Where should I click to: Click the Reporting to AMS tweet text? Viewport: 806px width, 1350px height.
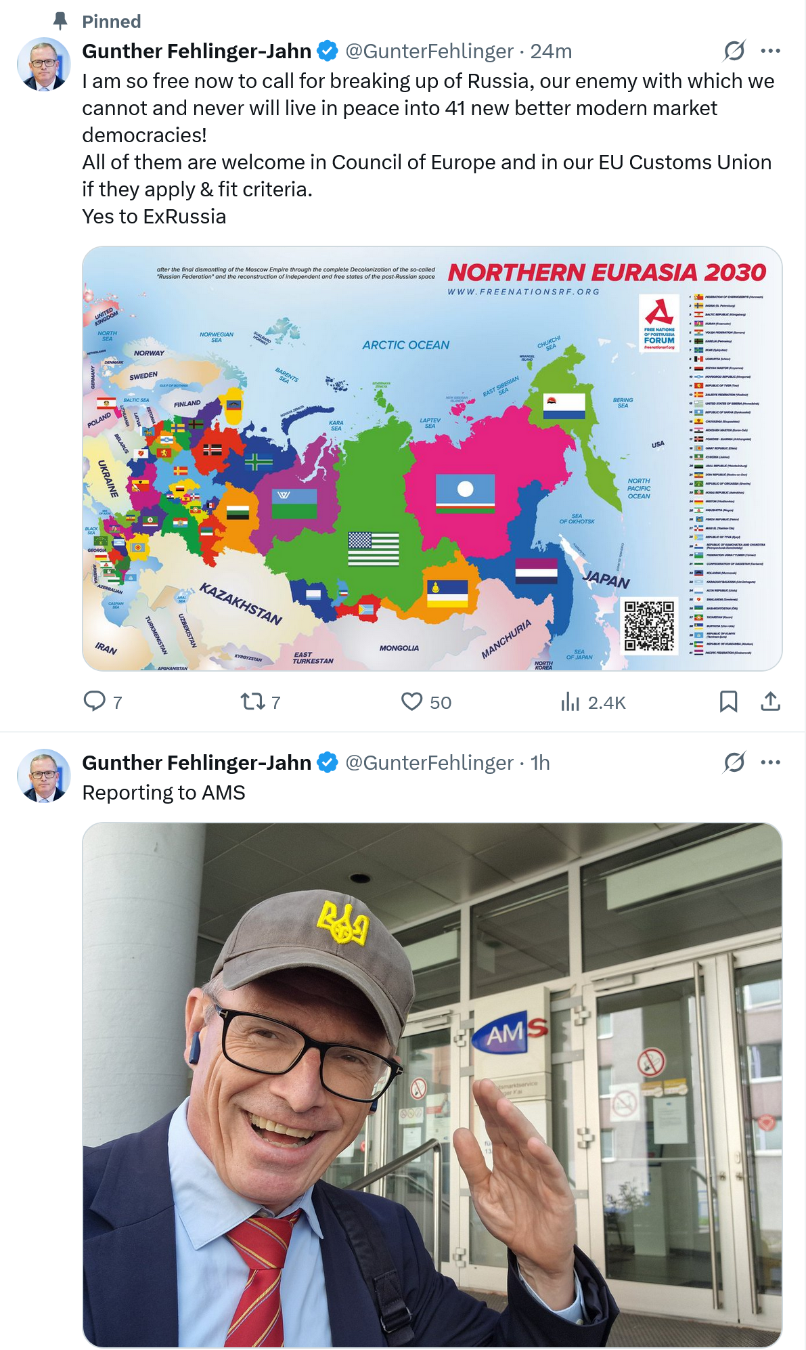(164, 792)
